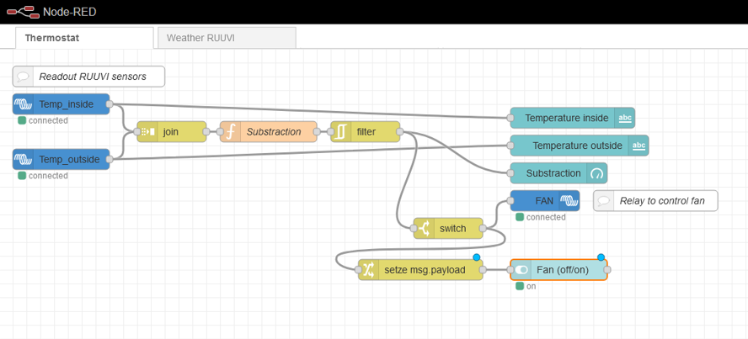Viewport: 748px width, 339px height.
Task: Select the Temperature inside label
Action: pos(567,118)
